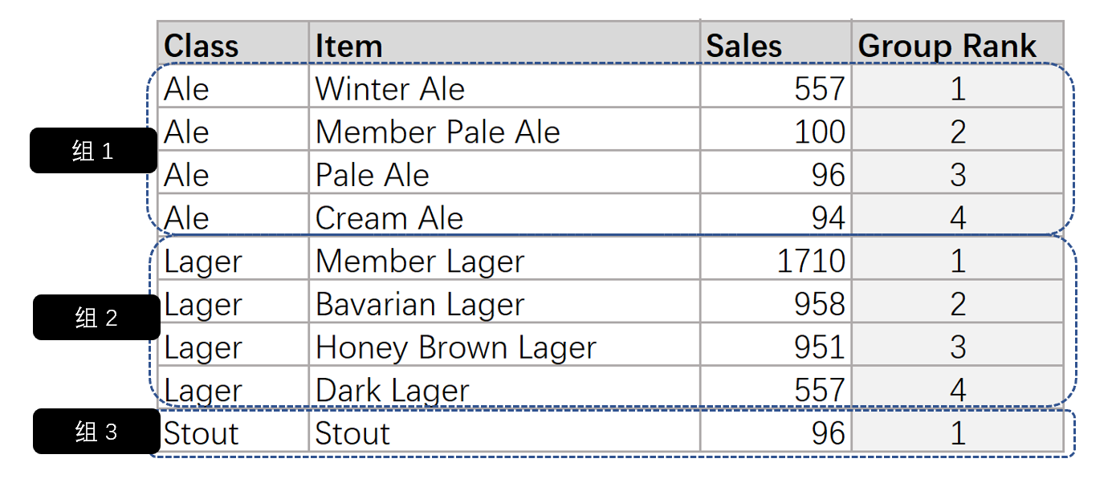Image resolution: width=1116 pixels, height=487 pixels.
Task: Select the Item header cell
Action: pyautogui.click(x=504, y=43)
